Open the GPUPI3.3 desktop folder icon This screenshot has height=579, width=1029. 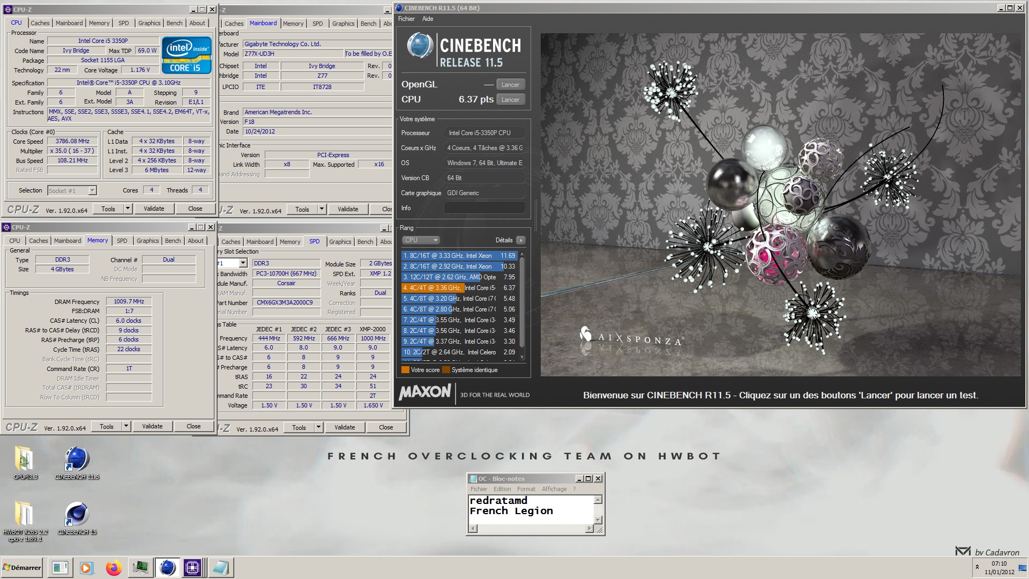pyautogui.click(x=25, y=462)
